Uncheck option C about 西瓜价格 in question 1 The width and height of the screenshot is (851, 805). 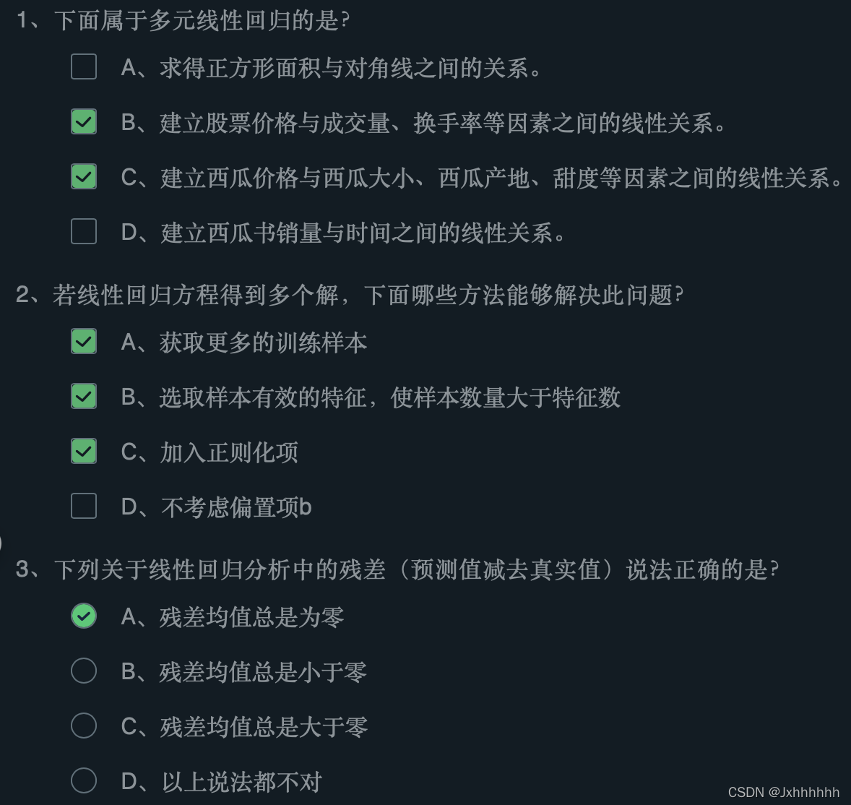pyautogui.click(x=83, y=177)
